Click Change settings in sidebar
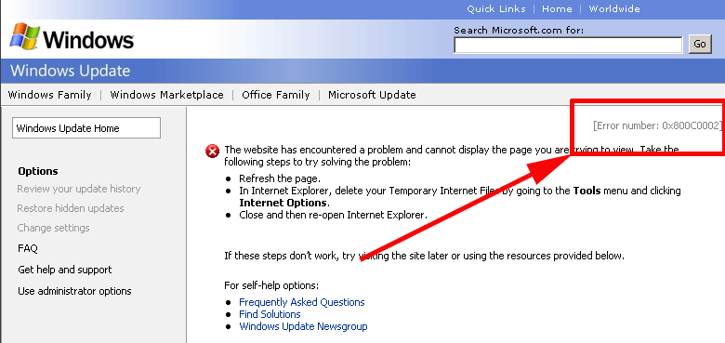Screen dimensions: 725x343 coord(53,228)
